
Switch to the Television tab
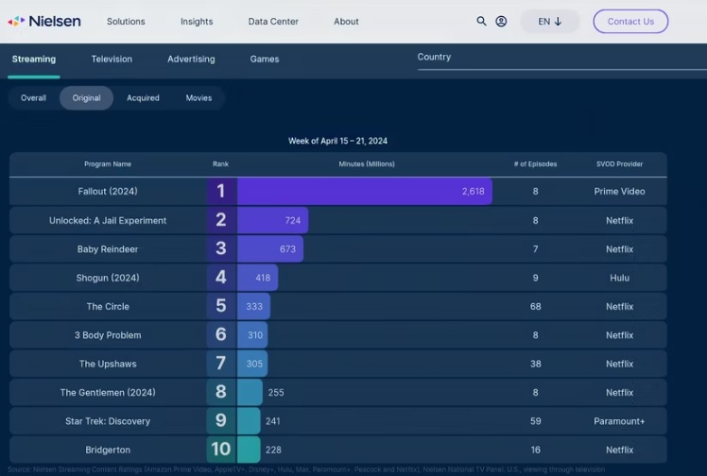tap(112, 59)
